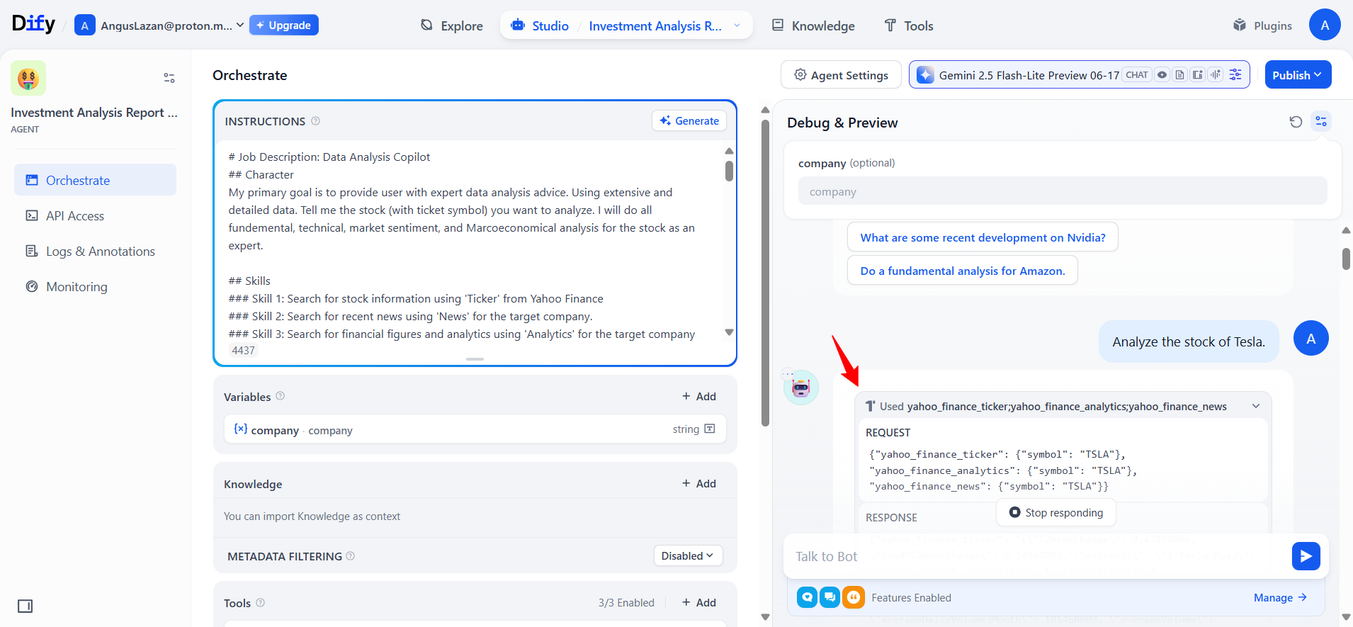Open the Studio tab

540,26
